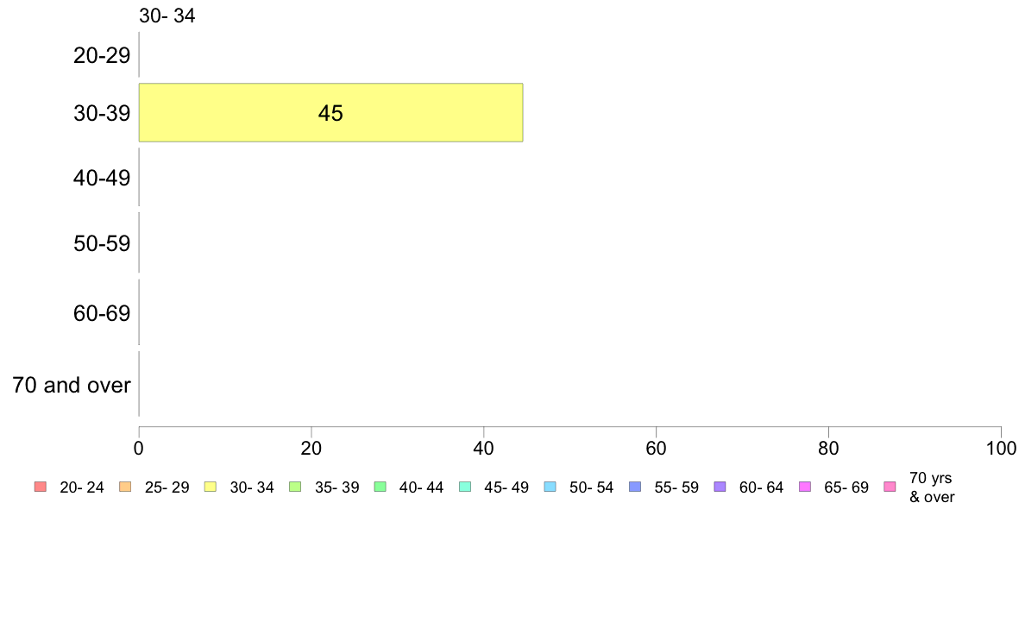Toggle the 70 yrs & over legend swatch
1025x635 pixels.
(890, 487)
